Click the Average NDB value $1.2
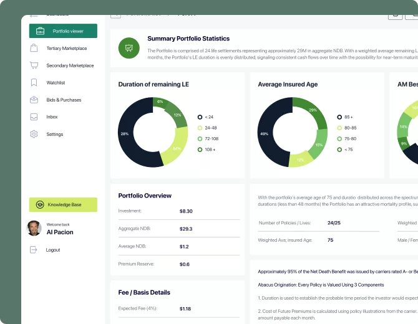The height and width of the screenshot is (324, 418). 184,247
